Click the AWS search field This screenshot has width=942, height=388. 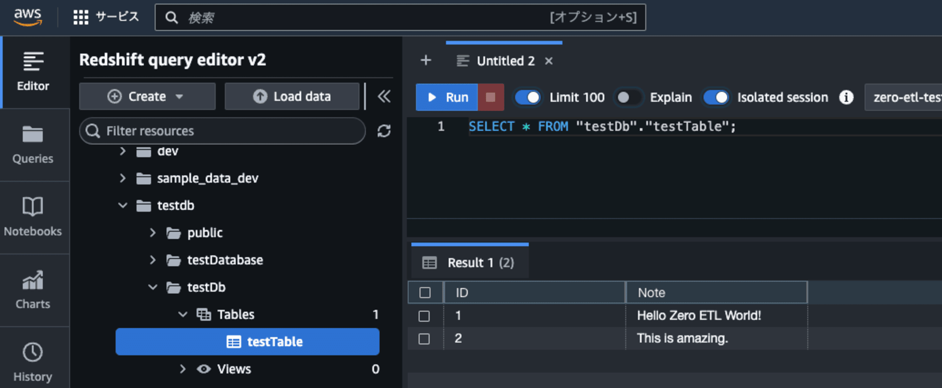point(400,17)
